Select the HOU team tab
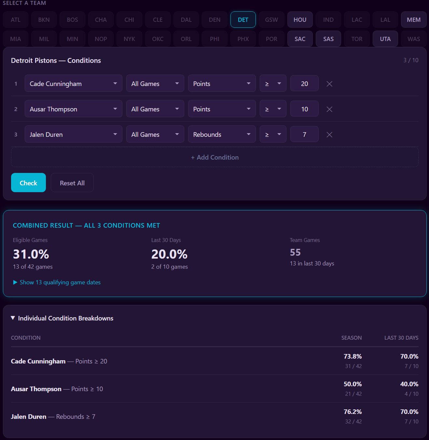 pos(300,20)
